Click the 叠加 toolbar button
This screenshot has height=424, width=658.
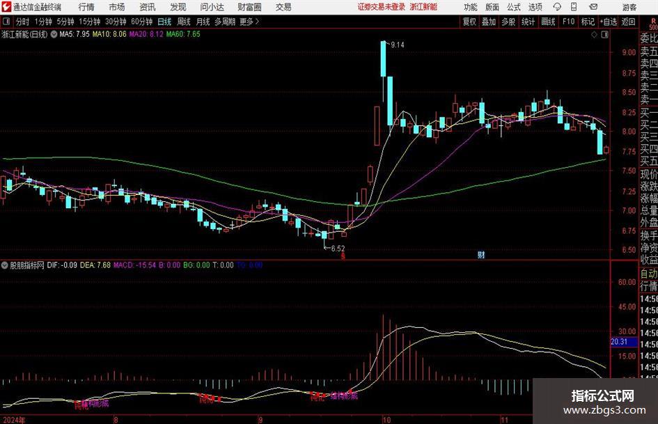(x=489, y=22)
